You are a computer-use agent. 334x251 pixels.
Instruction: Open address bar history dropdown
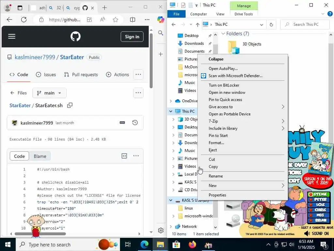click(262, 25)
